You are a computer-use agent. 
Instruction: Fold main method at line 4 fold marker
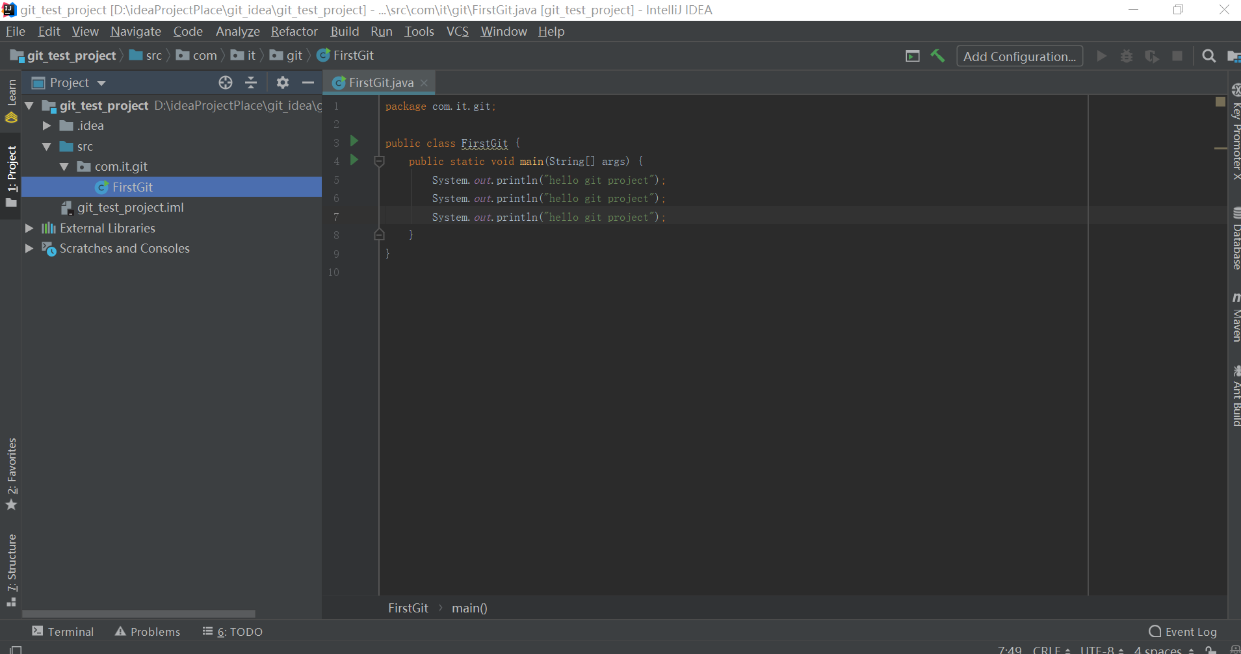coord(380,161)
